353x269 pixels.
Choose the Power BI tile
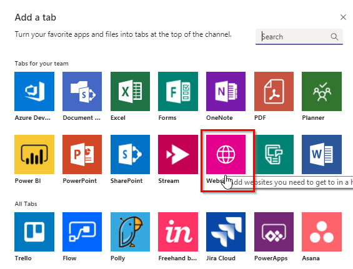point(34,154)
